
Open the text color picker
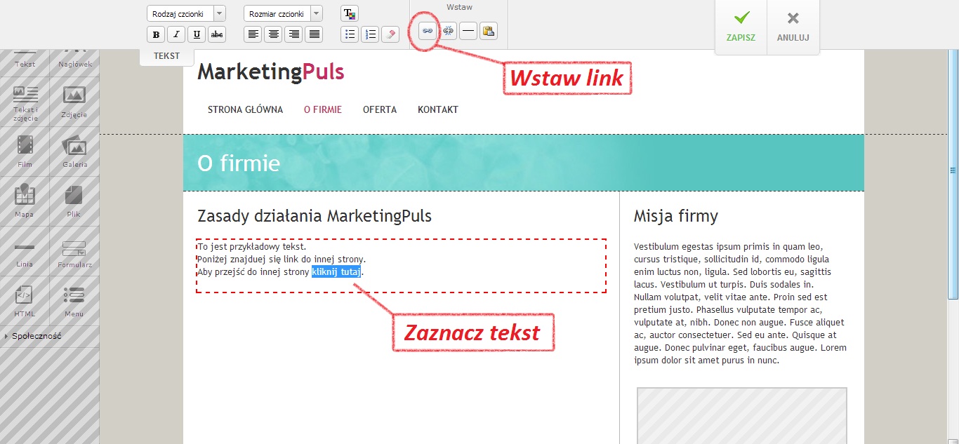tap(349, 14)
